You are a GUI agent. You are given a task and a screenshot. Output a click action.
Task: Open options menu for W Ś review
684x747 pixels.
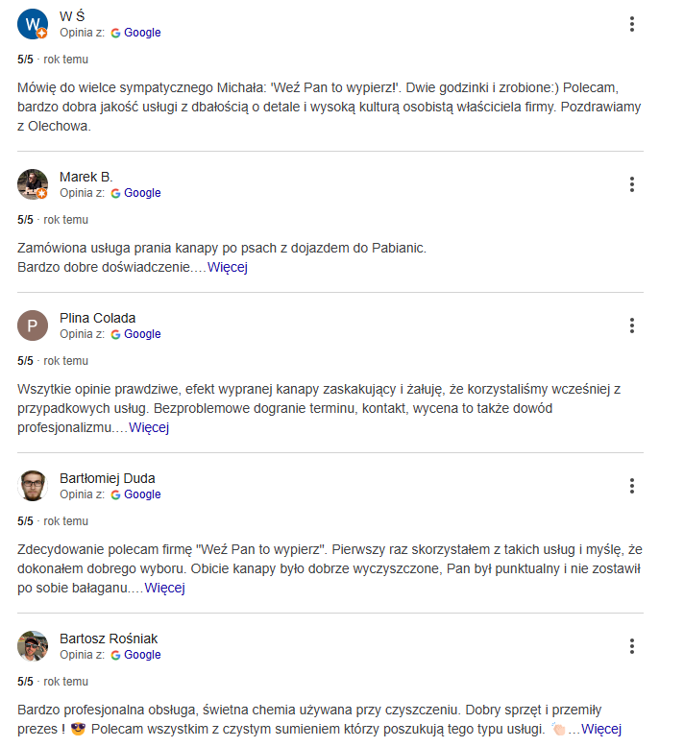point(631,24)
